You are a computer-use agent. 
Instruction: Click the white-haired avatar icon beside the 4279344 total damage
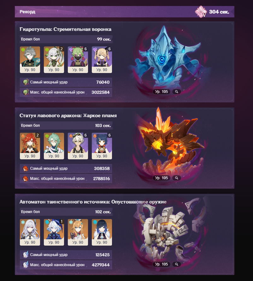pos(25,265)
